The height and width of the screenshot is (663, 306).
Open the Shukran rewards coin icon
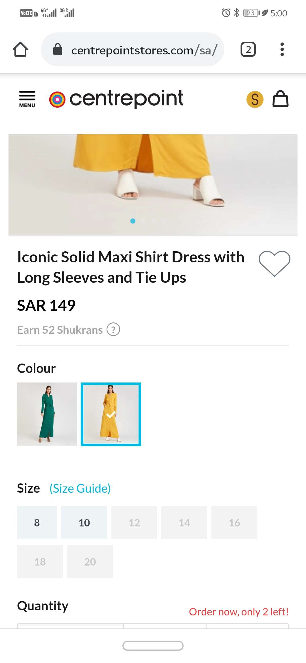pyautogui.click(x=255, y=99)
